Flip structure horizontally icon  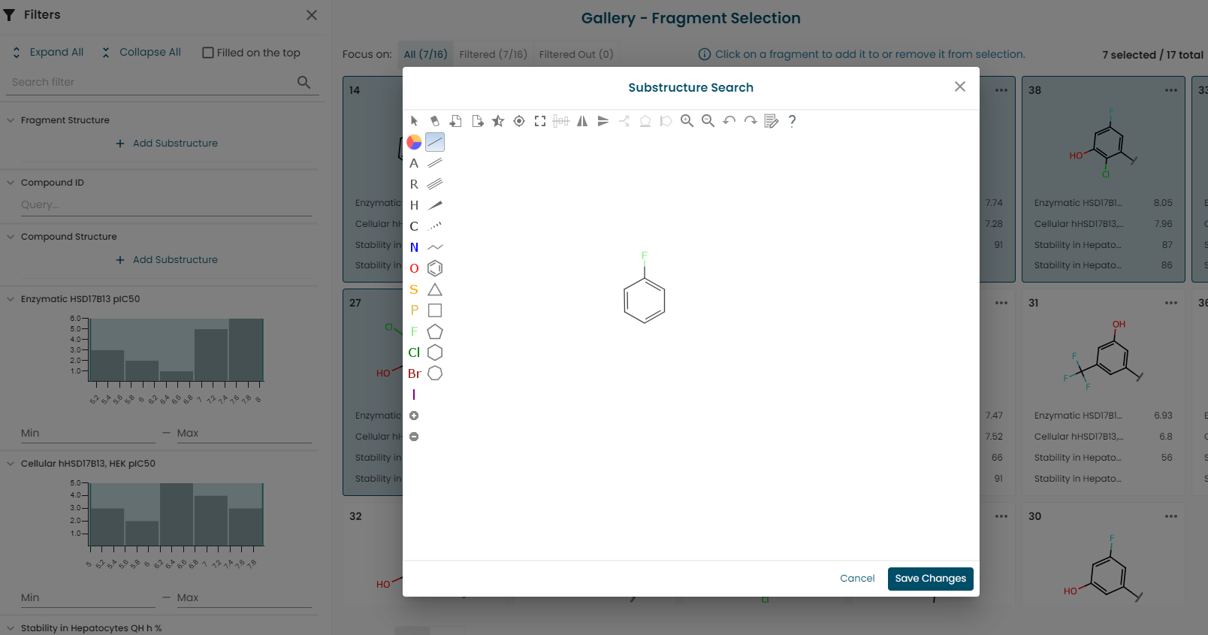pyautogui.click(x=582, y=121)
